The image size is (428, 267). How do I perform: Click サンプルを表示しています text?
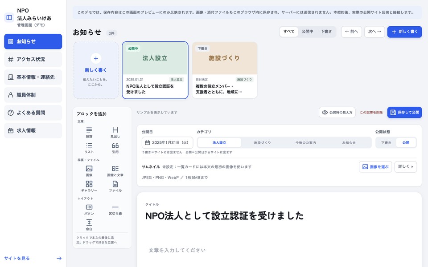point(157,113)
